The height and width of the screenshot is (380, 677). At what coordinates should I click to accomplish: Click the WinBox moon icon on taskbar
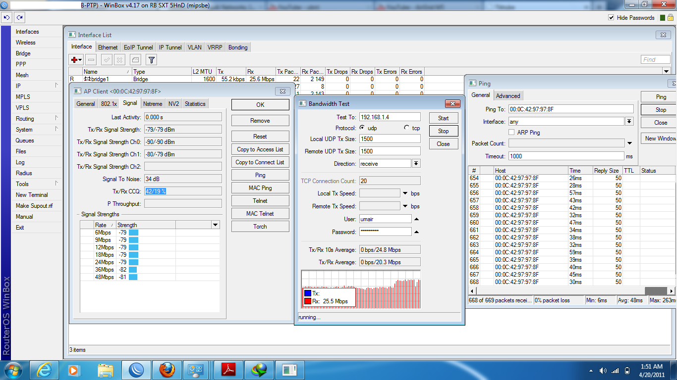click(x=136, y=370)
